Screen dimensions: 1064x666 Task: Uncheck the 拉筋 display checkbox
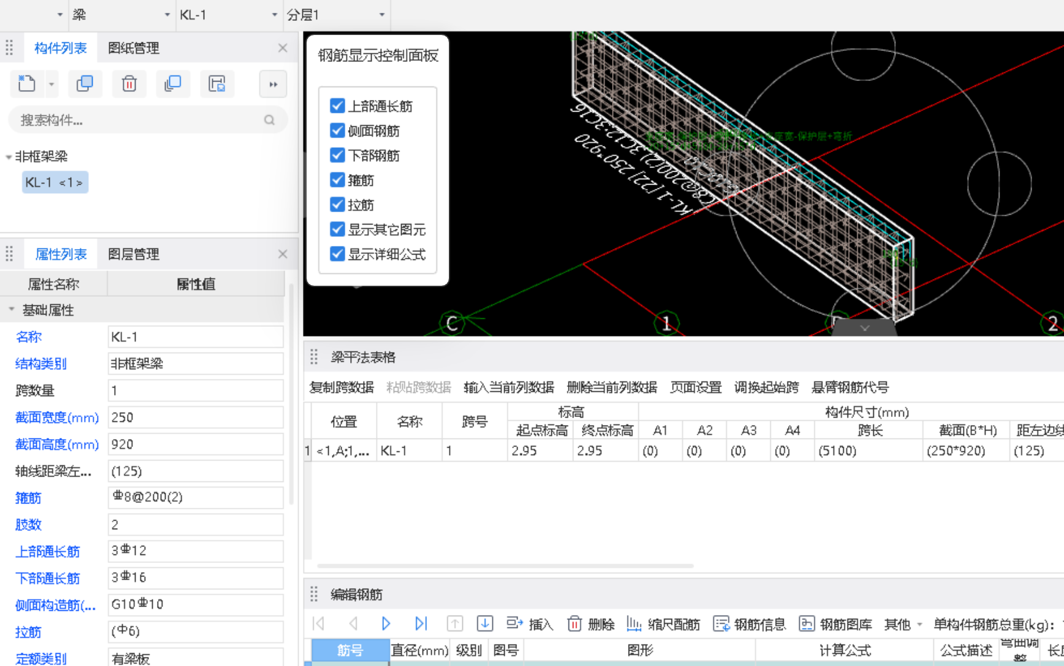337,204
